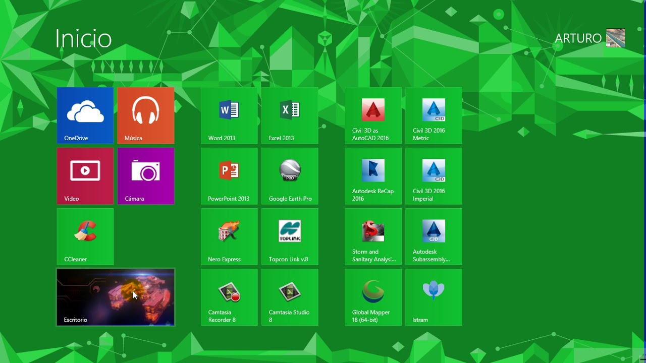Start Storm and Sanitary Analysis tile
646x363 pixels.
[x=373, y=236]
